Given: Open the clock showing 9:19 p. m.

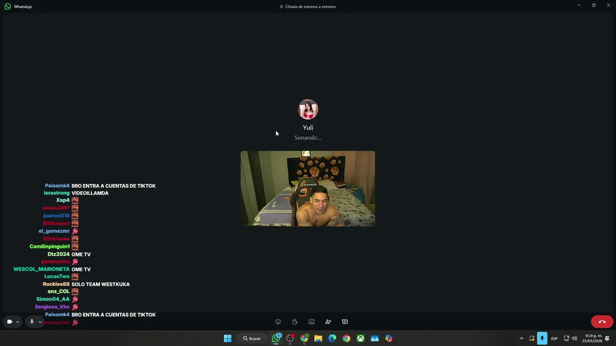Looking at the screenshot, I should pyautogui.click(x=592, y=338).
